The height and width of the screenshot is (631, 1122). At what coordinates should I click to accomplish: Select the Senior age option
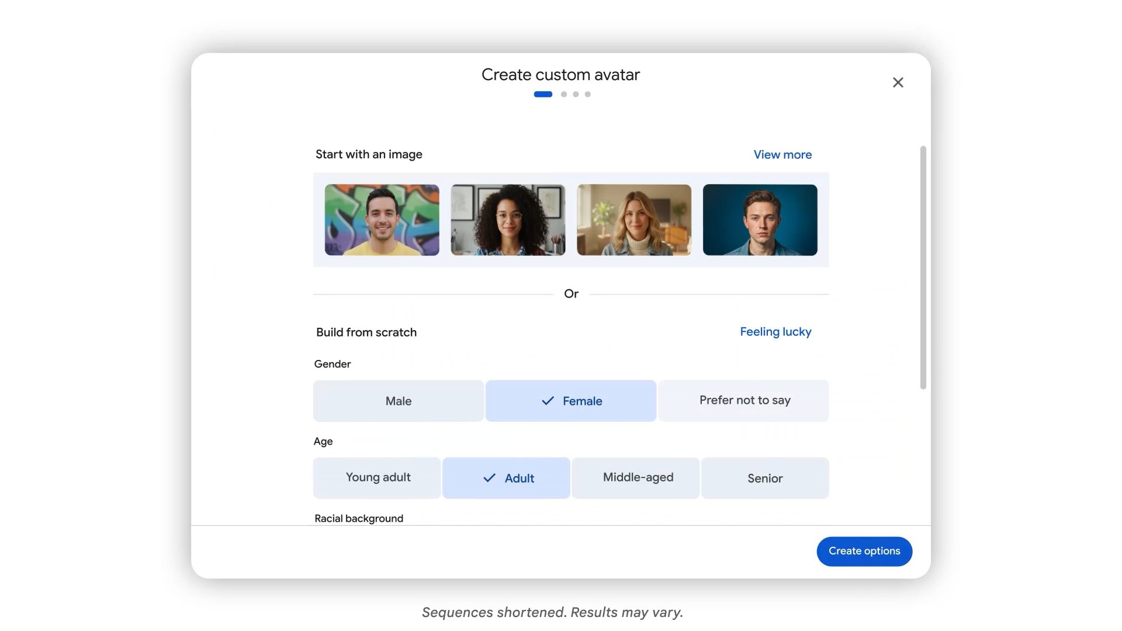764,477
